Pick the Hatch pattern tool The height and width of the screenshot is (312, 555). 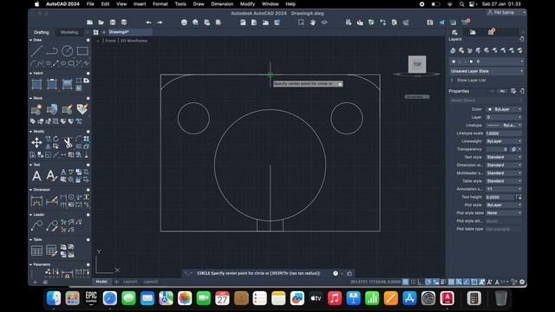pos(36,84)
